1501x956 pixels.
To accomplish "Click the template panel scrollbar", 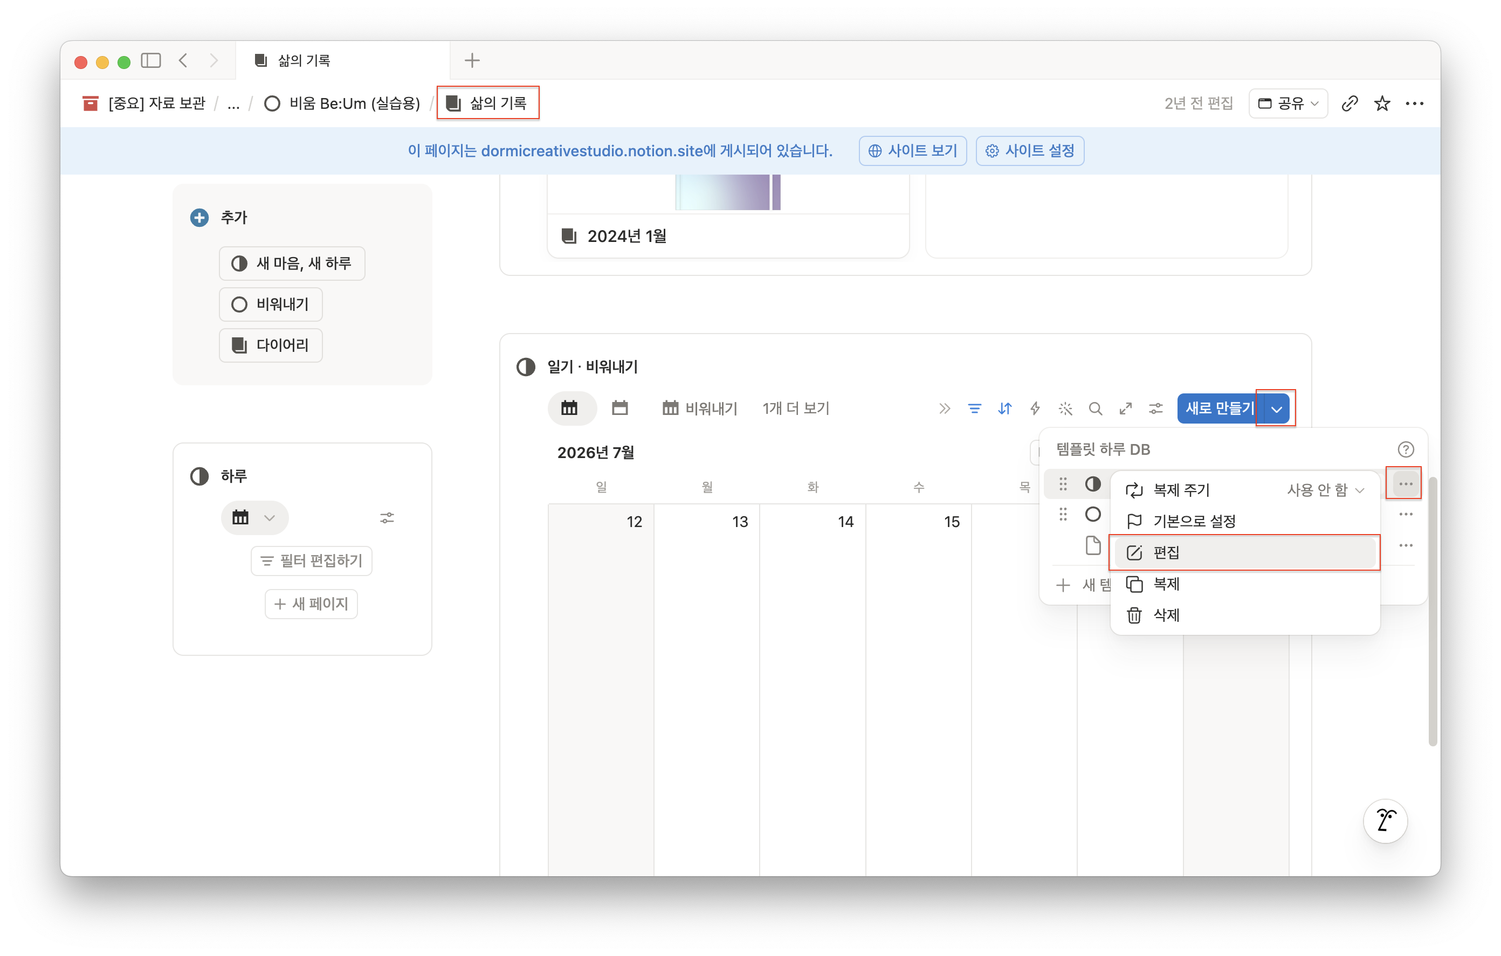I will [x=1433, y=611].
